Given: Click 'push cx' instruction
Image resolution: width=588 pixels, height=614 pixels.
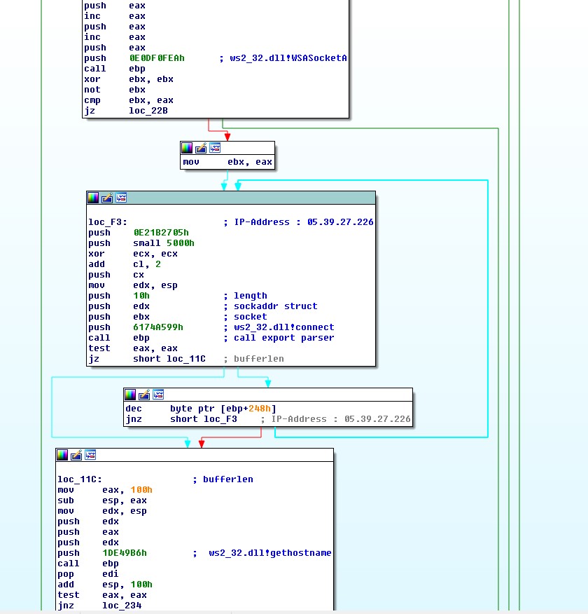Looking at the screenshot, I should click(x=116, y=275).
